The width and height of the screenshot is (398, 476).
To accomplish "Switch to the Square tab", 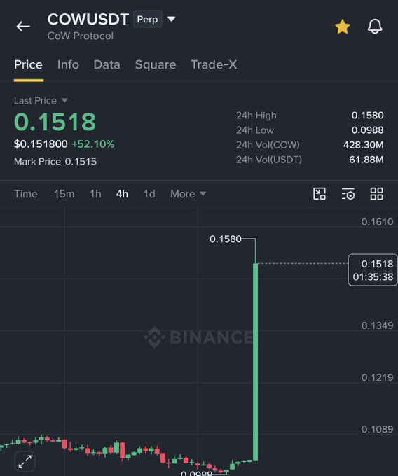I will [x=156, y=64].
